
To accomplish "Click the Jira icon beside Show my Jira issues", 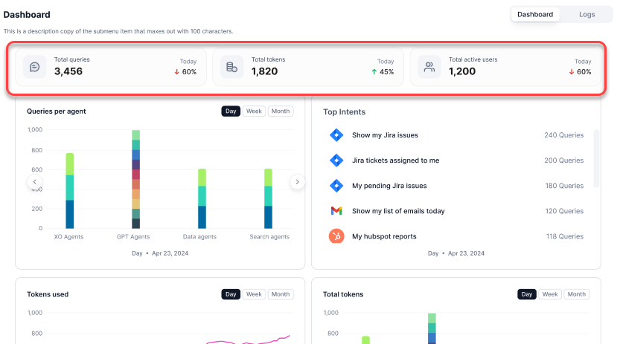I will (x=336, y=135).
